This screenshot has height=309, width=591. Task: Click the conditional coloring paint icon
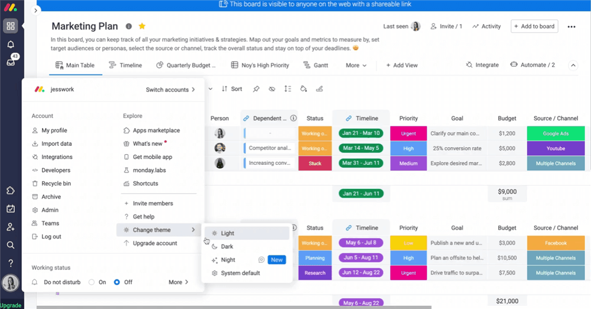pyautogui.click(x=303, y=89)
